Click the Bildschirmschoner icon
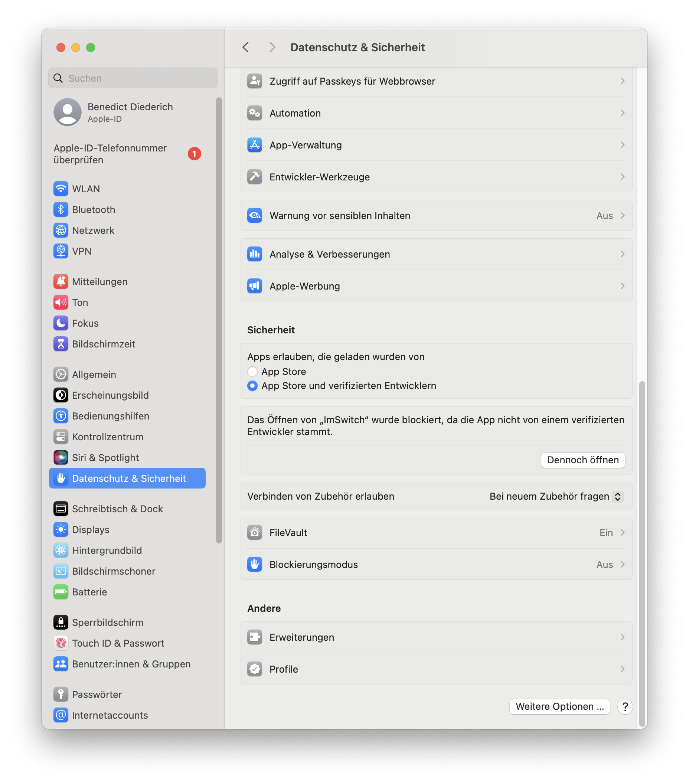 tap(61, 571)
